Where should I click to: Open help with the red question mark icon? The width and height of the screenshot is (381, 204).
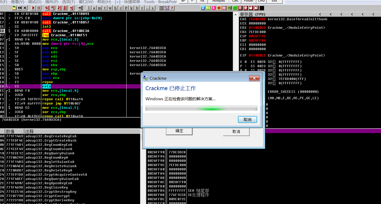(x=172, y=8)
